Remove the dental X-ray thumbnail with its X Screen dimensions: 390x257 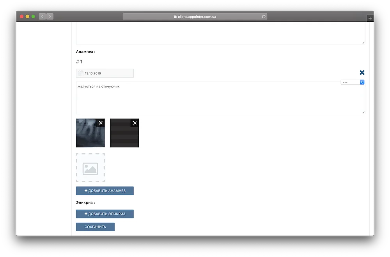[101, 123]
